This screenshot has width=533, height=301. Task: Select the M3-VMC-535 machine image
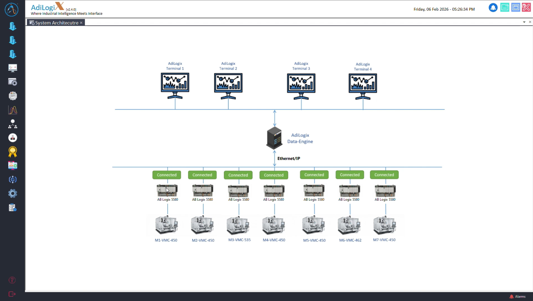click(238, 226)
